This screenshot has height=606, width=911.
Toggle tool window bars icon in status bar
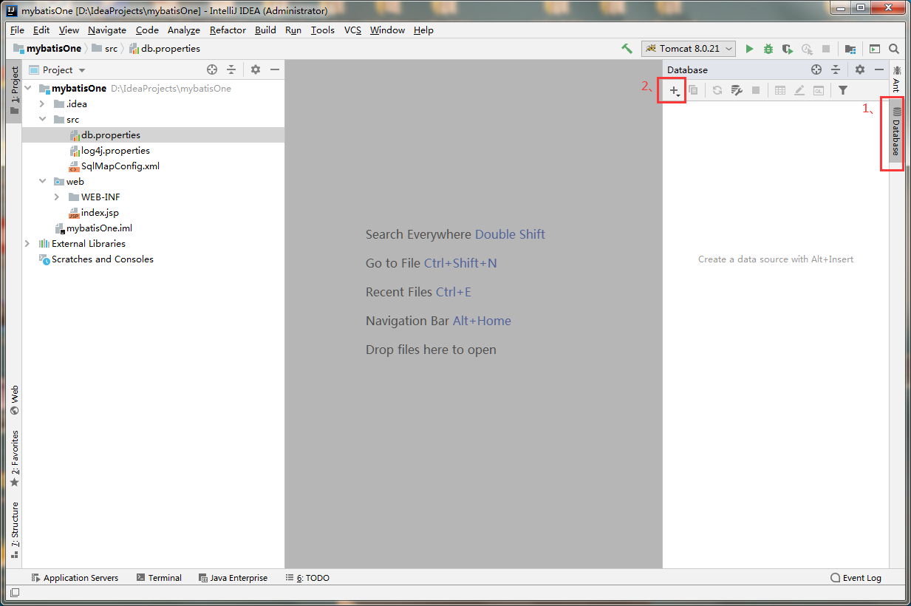(15, 593)
